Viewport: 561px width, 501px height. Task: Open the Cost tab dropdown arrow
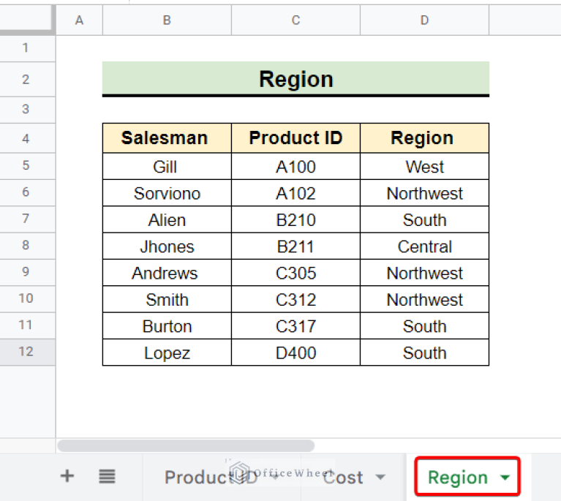click(x=380, y=478)
